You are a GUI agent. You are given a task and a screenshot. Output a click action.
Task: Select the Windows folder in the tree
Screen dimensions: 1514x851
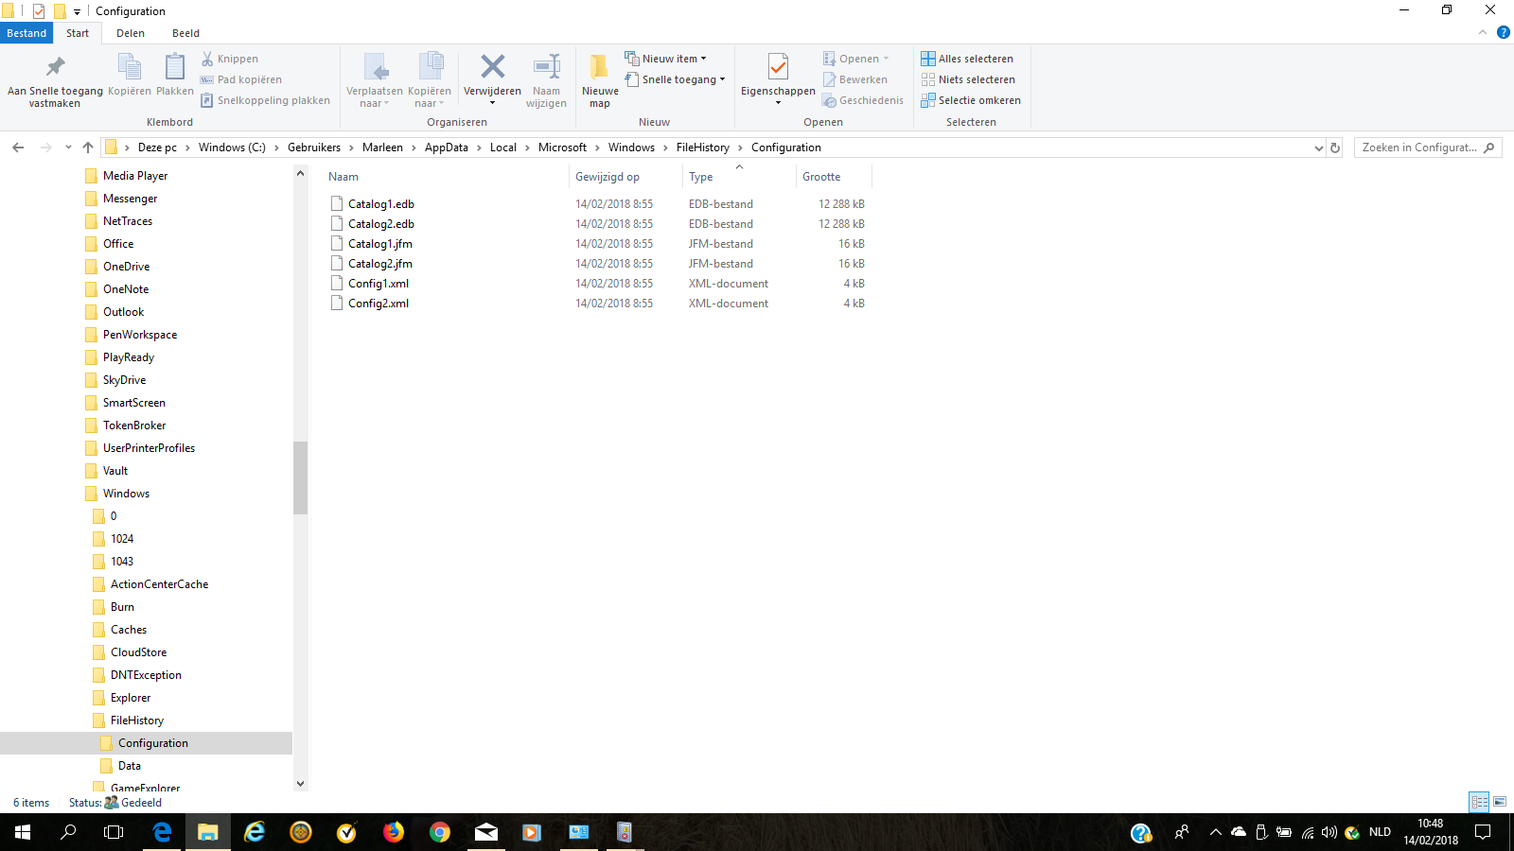pyautogui.click(x=126, y=494)
